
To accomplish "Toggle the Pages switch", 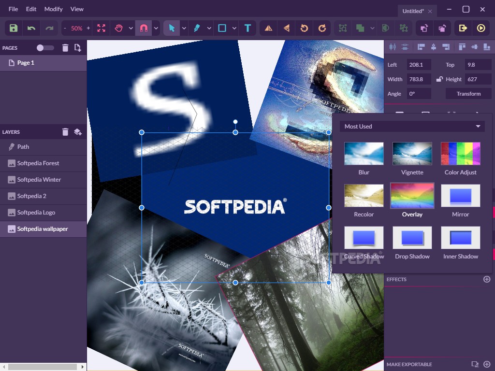I will point(45,48).
